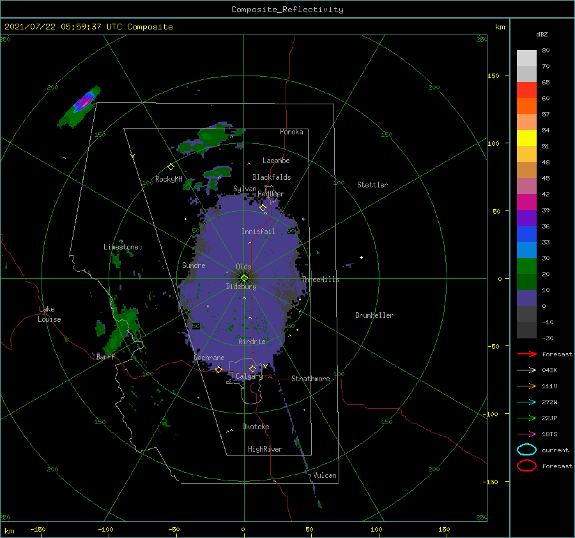Click the HighRiver city label

pyautogui.click(x=265, y=449)
